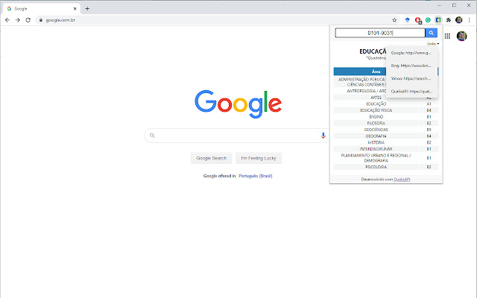Click the green Grammarly extension icon
Screen dimensions: 477x298
428,20
